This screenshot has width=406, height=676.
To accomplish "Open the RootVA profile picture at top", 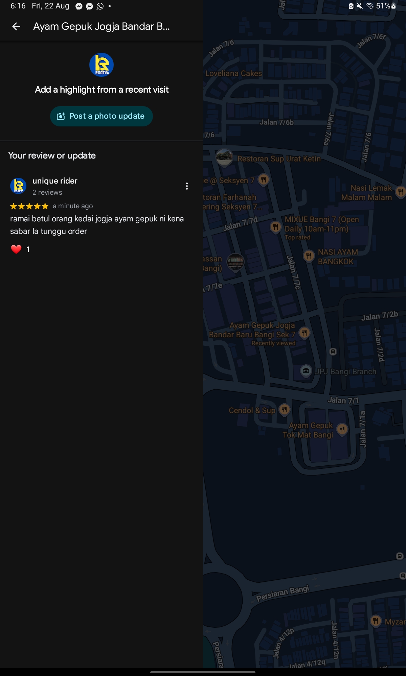I will click(x=101, y=65).
